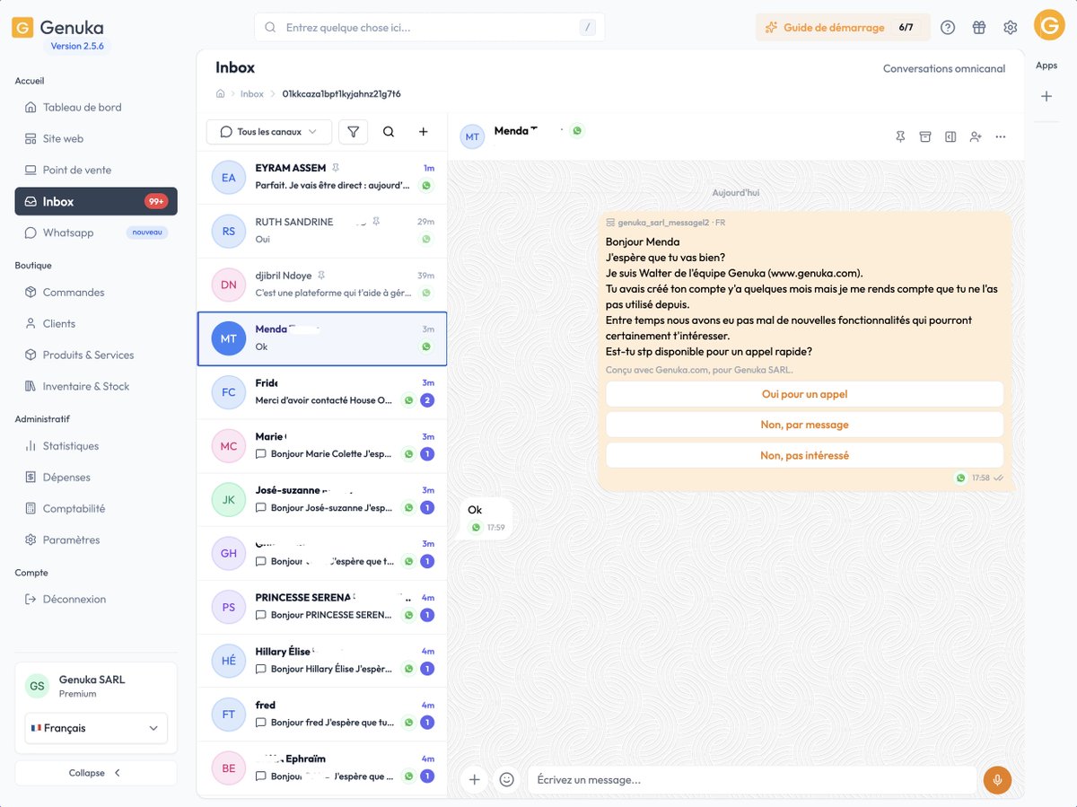Open the Marie Colette conversation
1077x807 pixels.
(x=322, y=446)
